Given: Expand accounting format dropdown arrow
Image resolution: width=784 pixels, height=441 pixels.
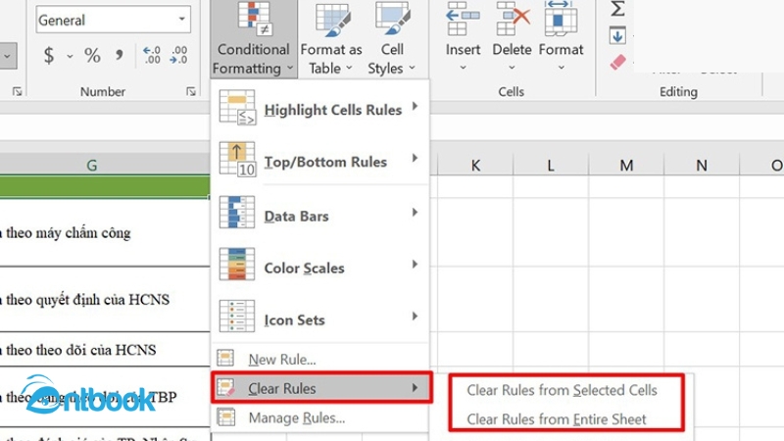Looking at the screenshot, I should 70,56.
